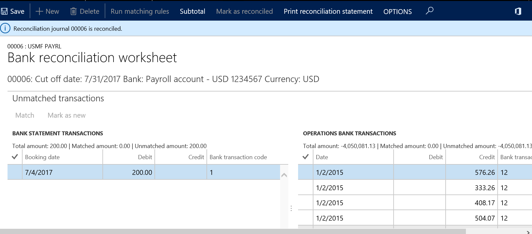
Task: Click the Run matching rules button
Action: [140, 11]
